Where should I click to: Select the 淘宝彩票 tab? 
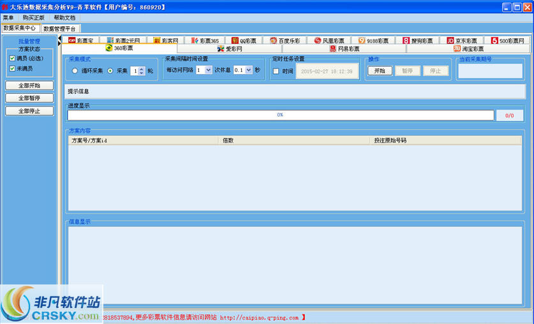468,48
